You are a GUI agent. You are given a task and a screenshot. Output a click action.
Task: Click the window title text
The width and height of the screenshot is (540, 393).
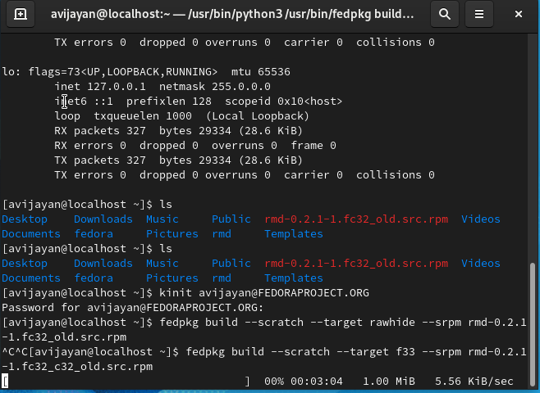232,14
